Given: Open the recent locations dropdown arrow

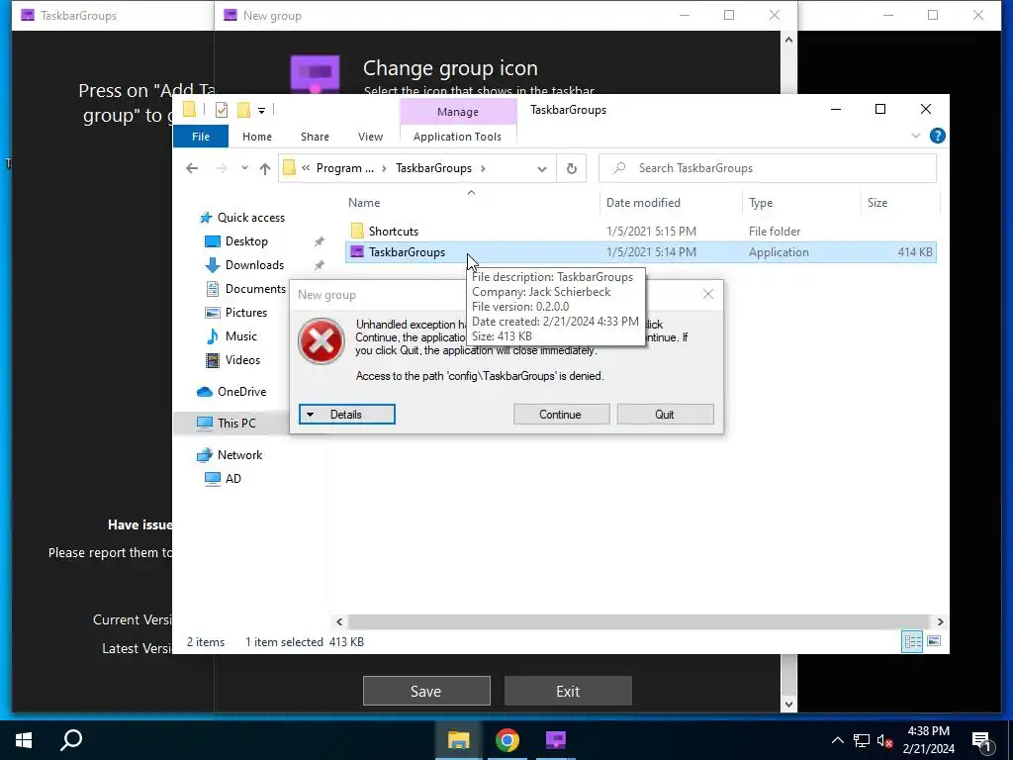Looking at the screenshot, I should click(244, 168).
